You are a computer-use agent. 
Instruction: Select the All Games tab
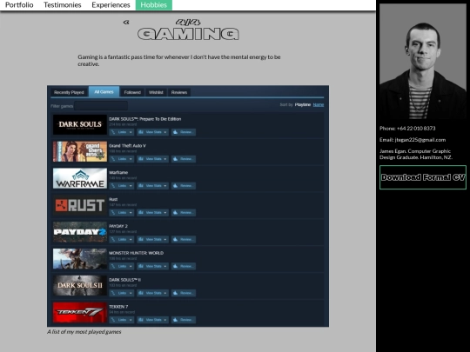tap(104, 91)
